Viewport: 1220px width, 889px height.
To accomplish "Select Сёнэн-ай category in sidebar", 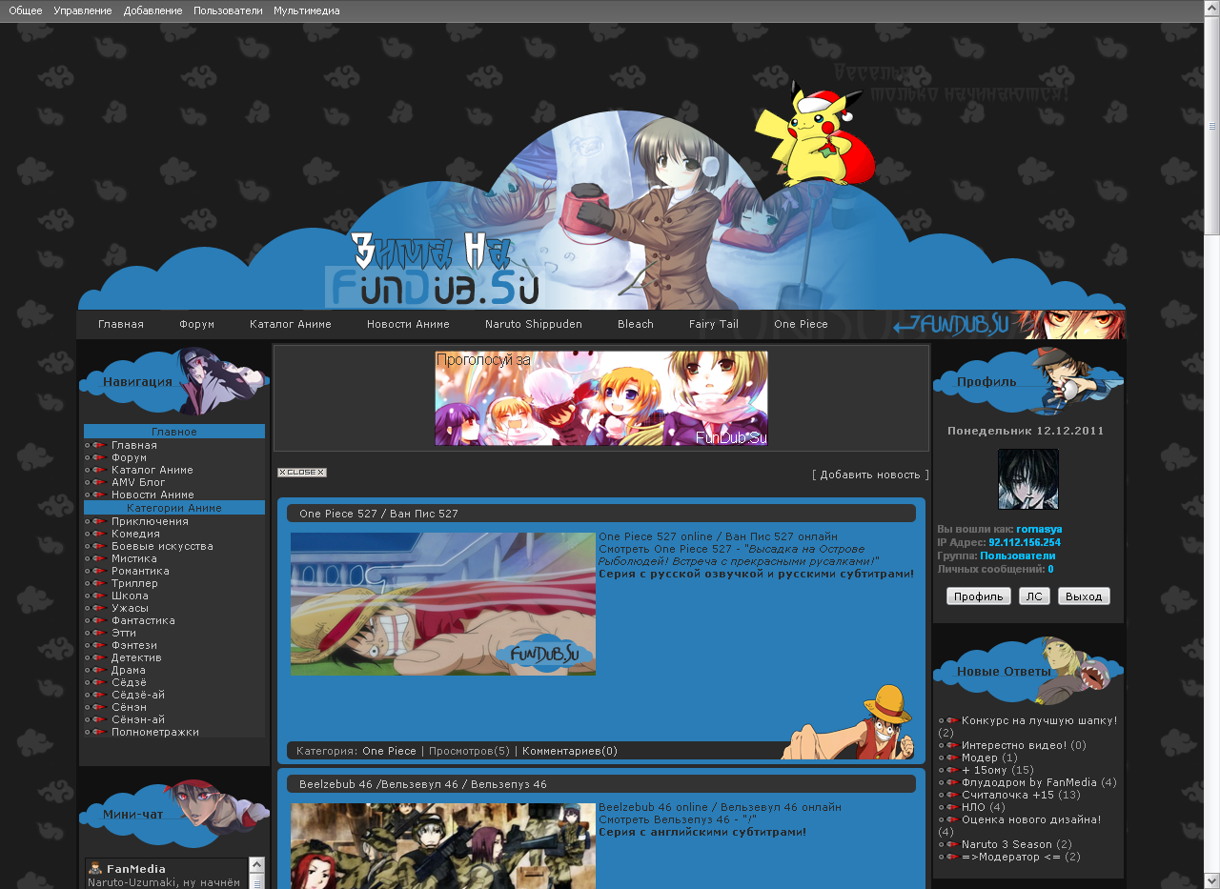I will point(138,719).
